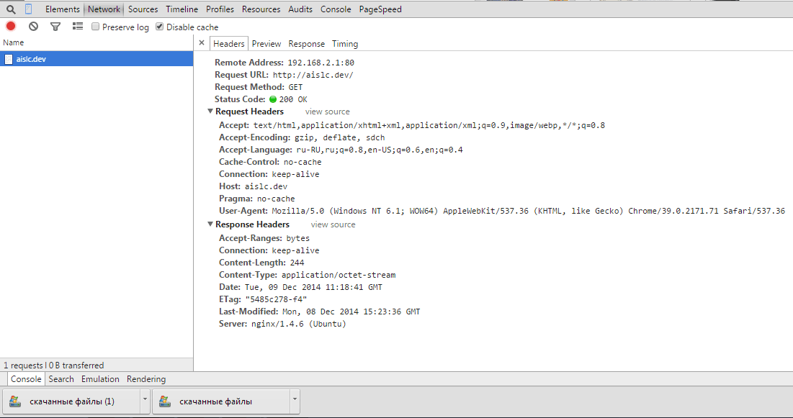793x418 pixels.
Task: Open the drawer Search tab
Action: click(61, 379)
